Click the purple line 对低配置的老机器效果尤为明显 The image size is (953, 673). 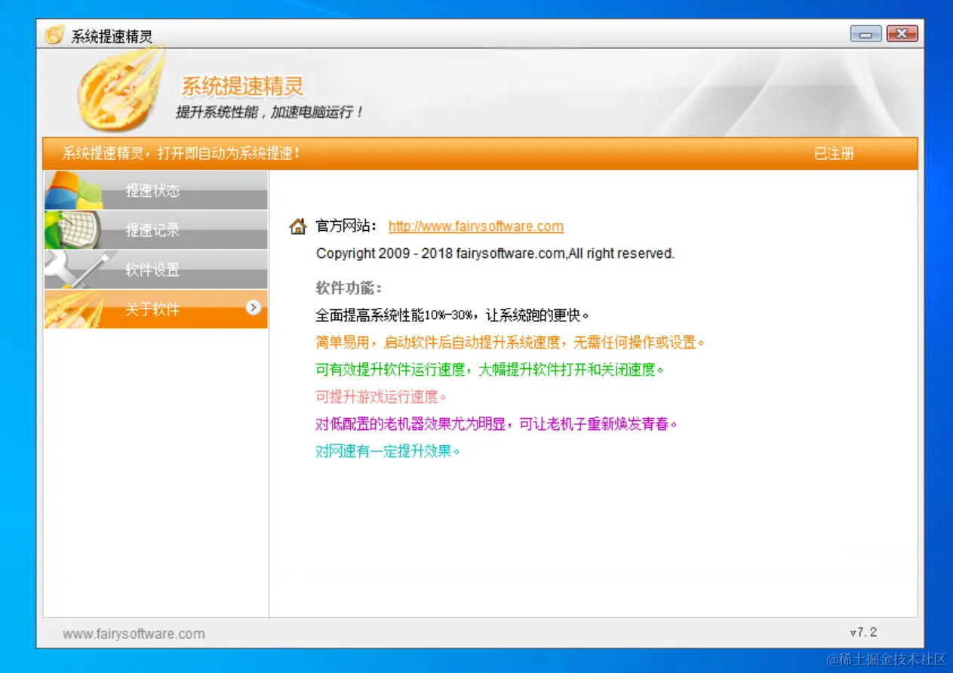point(496,424)
